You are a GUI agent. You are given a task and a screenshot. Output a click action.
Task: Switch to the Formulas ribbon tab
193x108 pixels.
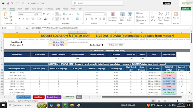click(49, 9)
